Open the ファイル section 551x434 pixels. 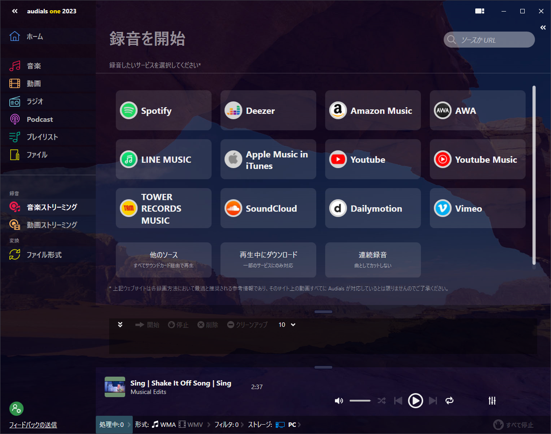[48, 155]
